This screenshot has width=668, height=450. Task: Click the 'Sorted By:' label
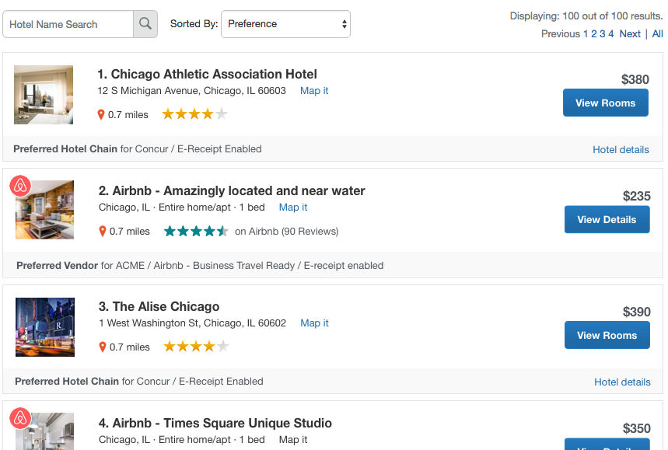pyautogui.click(x=194, y=24)
